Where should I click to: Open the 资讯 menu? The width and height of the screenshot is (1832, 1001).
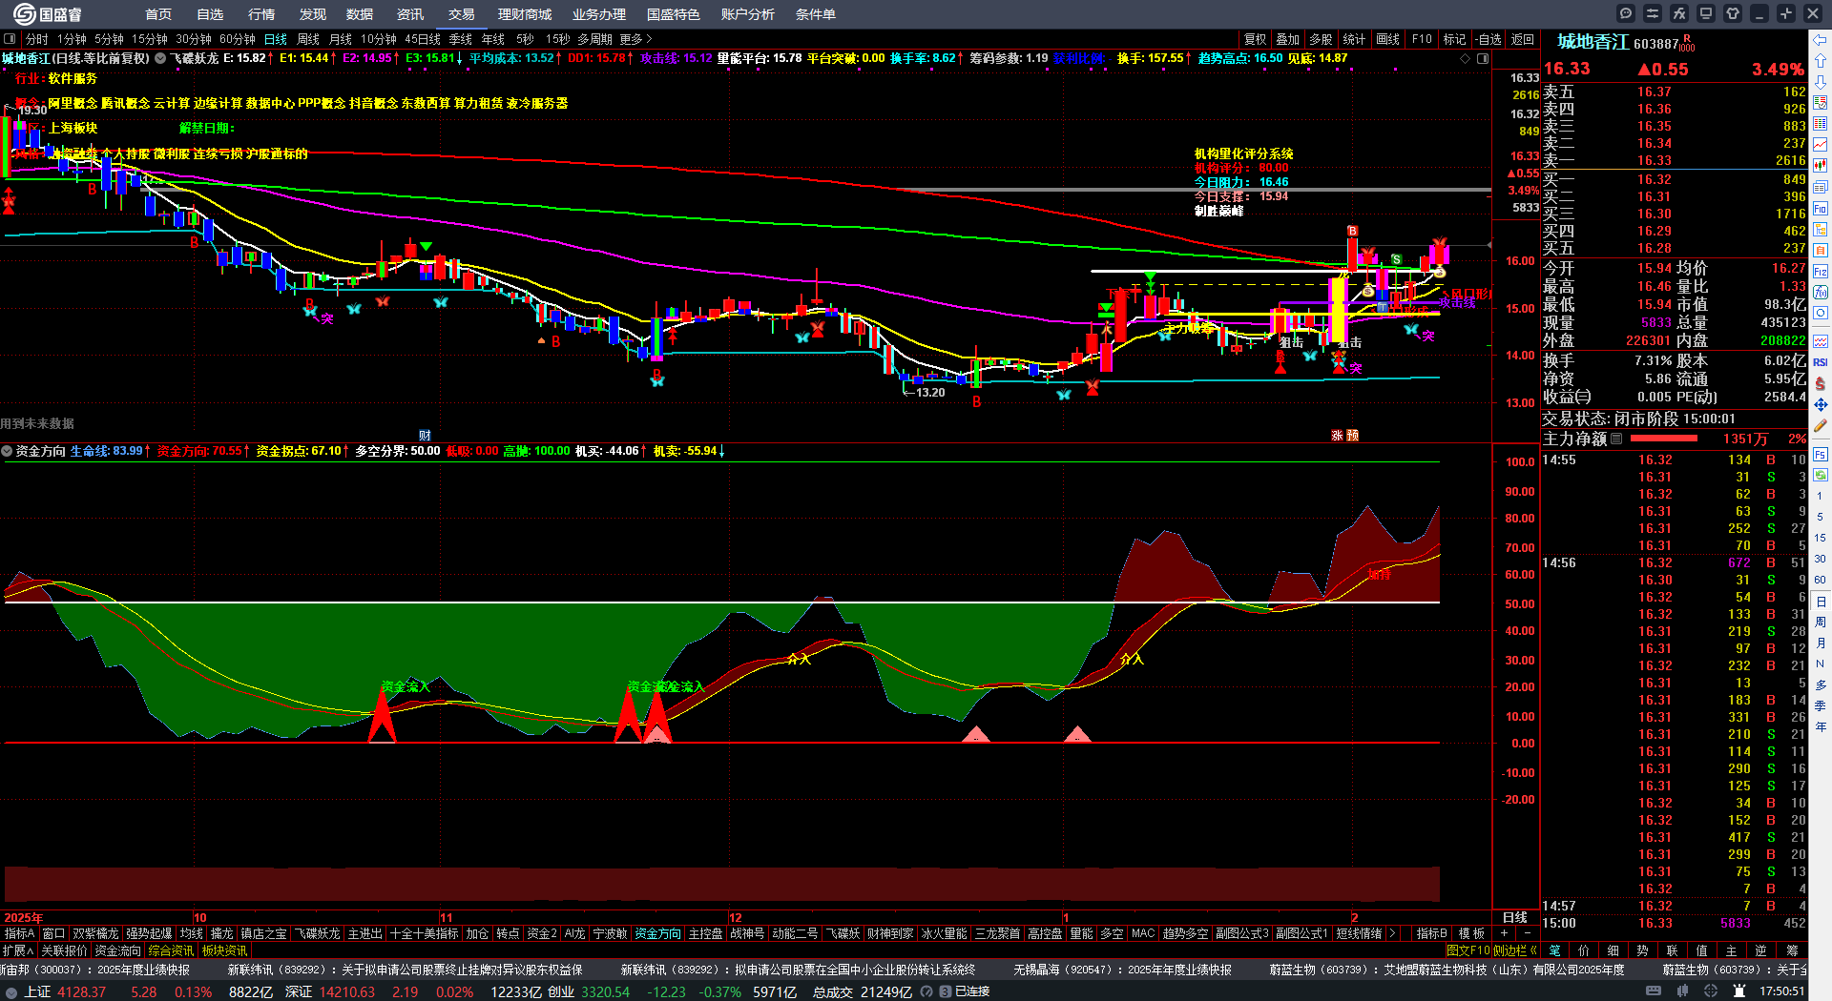click(410, 14)
